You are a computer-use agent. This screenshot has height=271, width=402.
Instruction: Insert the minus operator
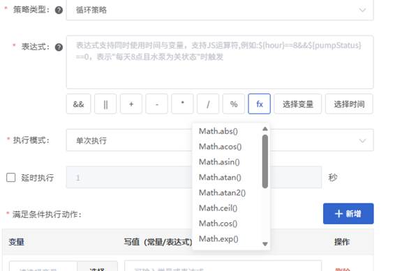tap(156, 104)
